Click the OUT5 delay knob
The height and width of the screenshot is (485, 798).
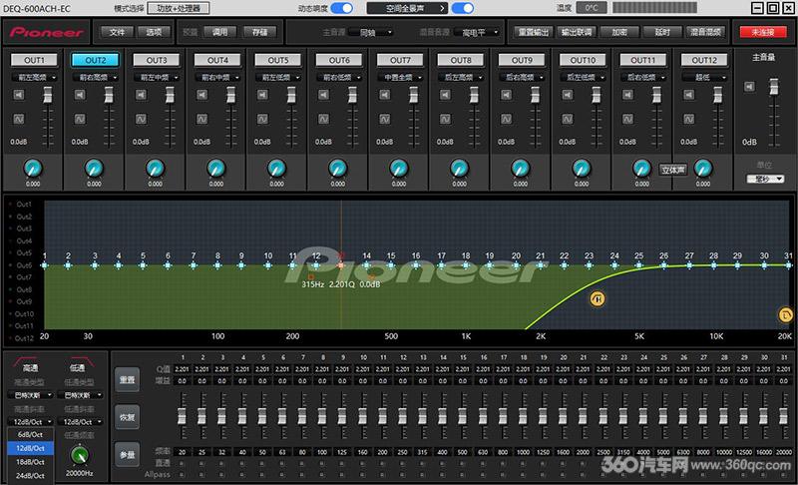(x=277, y=169)
